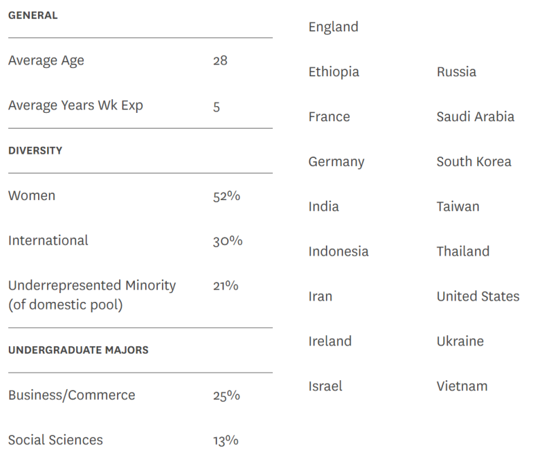Viewport: 533px width, 457px height.
Task: Select United States in the list
Action: click(x=478, y=297)
